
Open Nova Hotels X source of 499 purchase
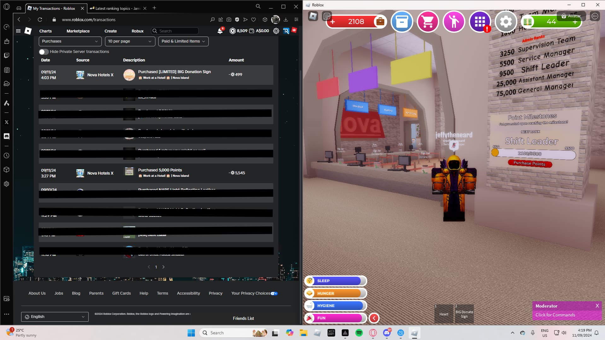(x=100, y=75)
